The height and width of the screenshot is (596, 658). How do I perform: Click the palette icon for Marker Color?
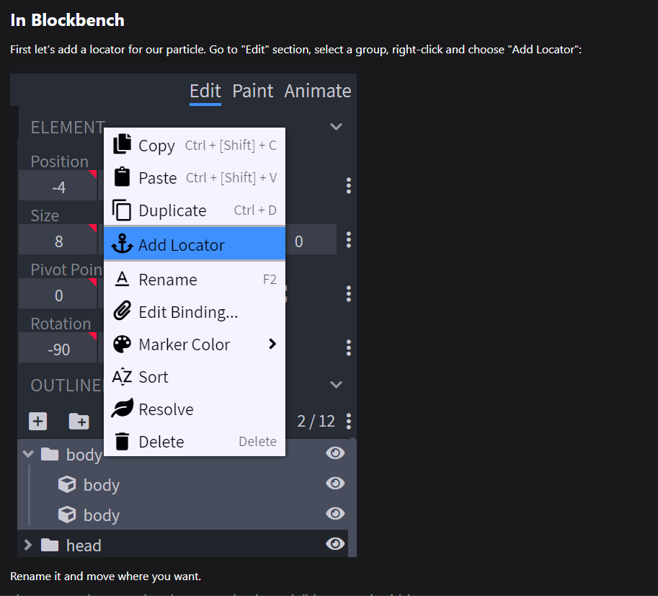[x=122, y=344]
